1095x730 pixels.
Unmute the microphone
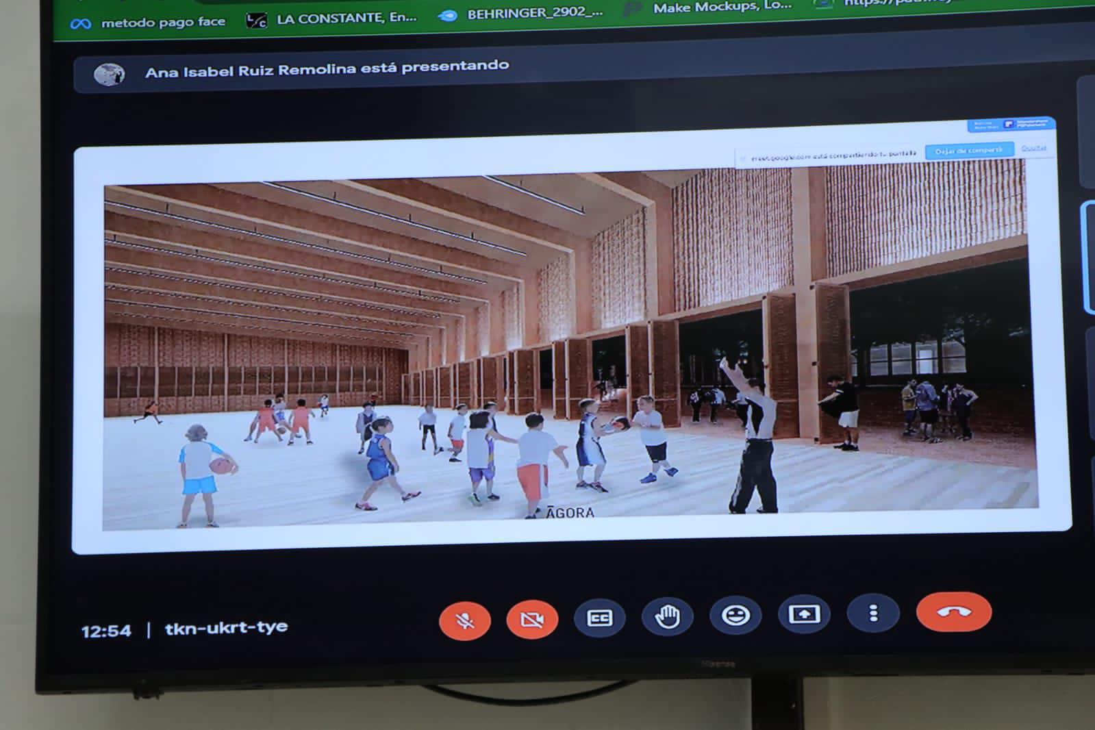(x=465, y=620)
